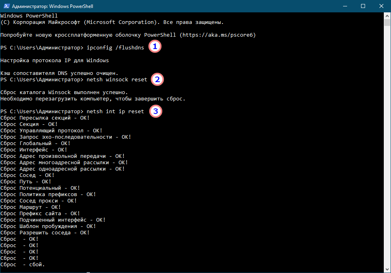Click the "netsh int ip reset" command text
Screen dimensions: 391x273
point(115,112)
